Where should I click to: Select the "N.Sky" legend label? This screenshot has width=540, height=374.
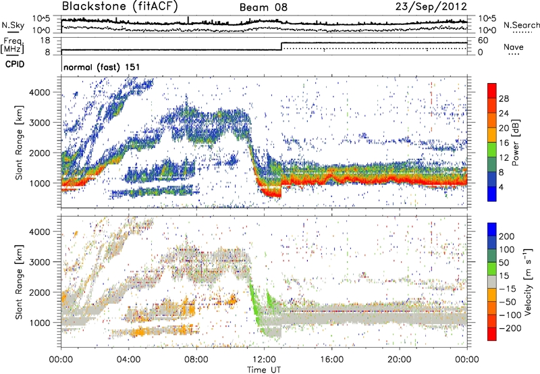click(13, 25)
